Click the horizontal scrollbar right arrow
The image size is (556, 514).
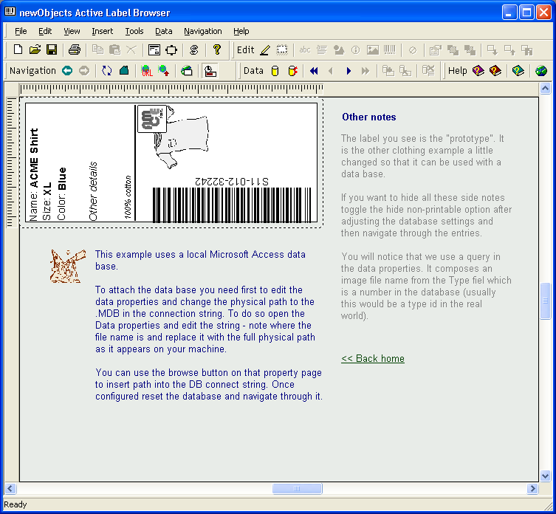(x=532, y=488)
